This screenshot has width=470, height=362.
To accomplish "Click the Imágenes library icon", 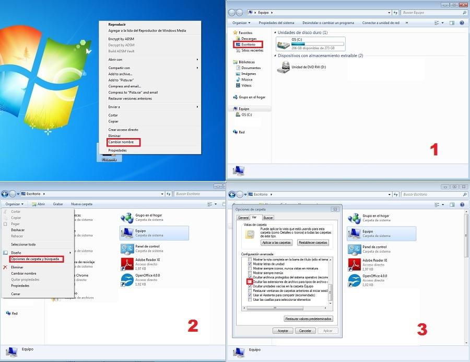I will [238, 74].
